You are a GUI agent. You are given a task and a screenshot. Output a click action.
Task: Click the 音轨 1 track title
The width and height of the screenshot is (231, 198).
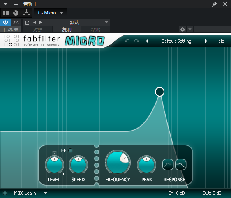(30, 4)
